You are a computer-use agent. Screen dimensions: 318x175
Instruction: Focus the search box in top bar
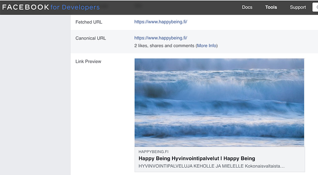[315, 7]
